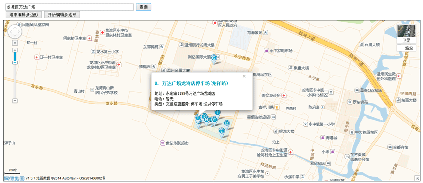Click the 石浦大楼 label
Image resolution: width=423 pixels, height=183 pixels.
click(372, 44)
